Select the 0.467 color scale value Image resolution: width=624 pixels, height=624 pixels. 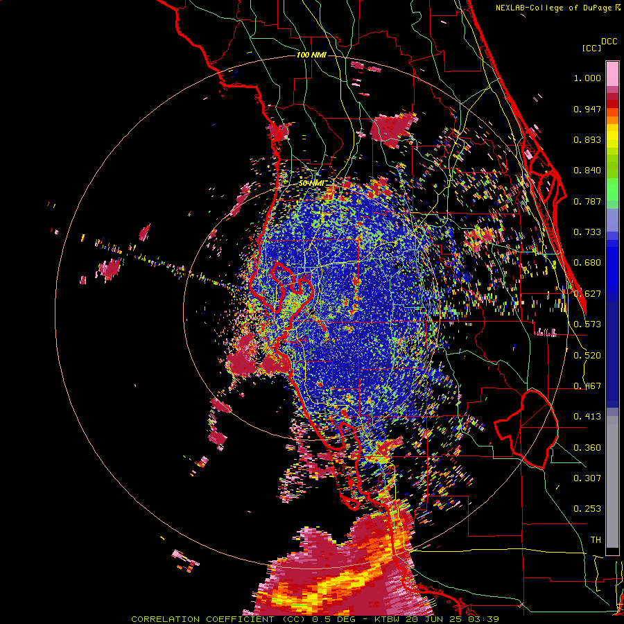pos(587,386)
